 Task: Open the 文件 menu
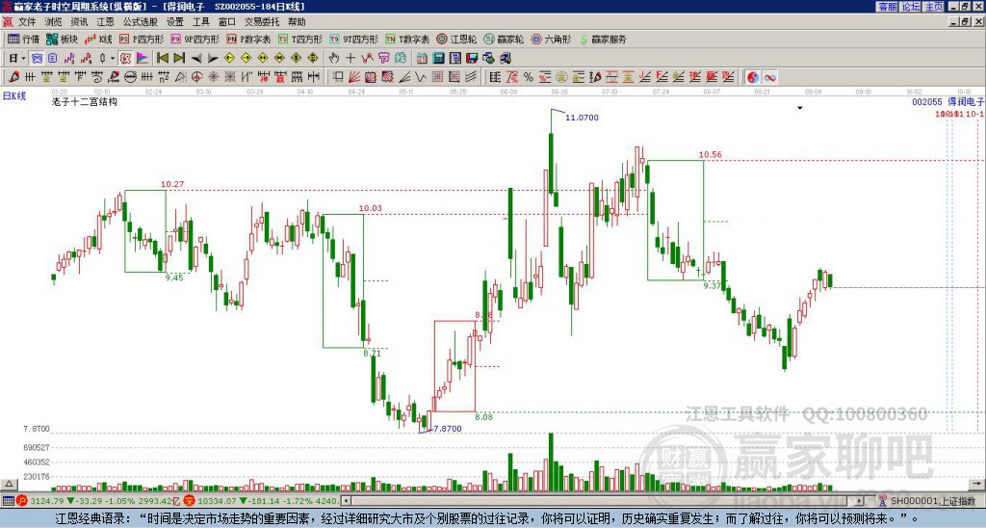pos(28,22)
